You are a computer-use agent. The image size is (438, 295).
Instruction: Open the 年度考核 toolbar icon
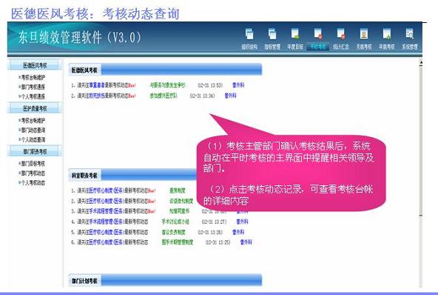coord(387,39)
